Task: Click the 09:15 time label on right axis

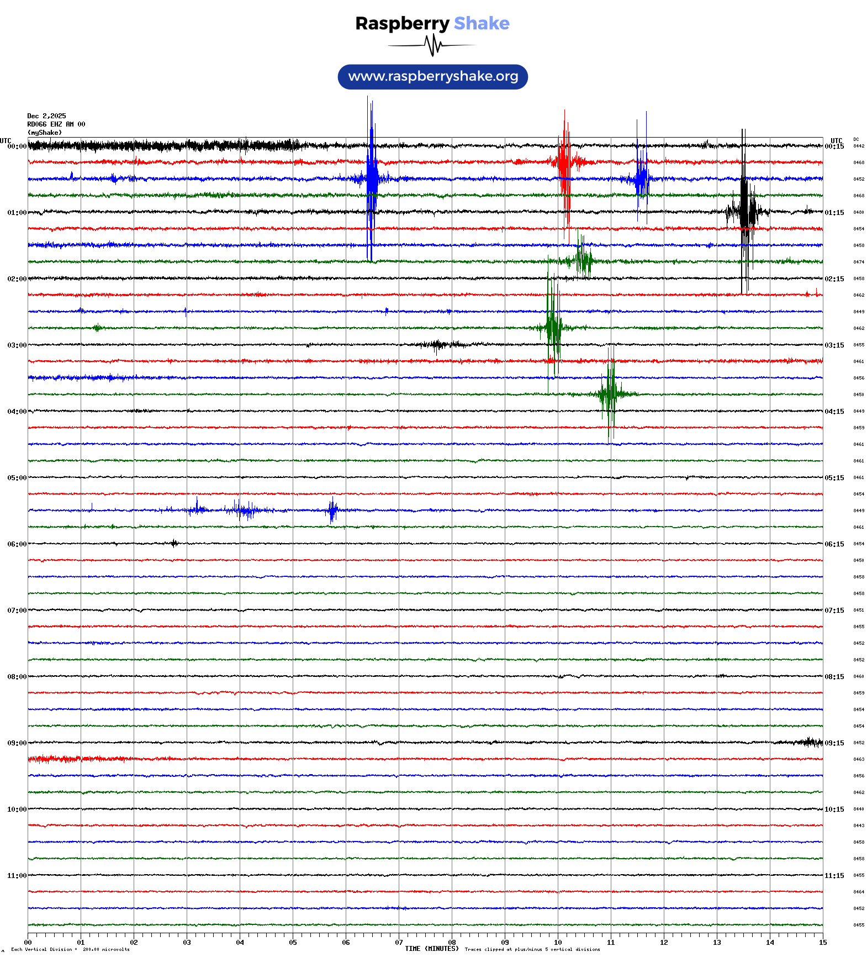Action: 834,743
